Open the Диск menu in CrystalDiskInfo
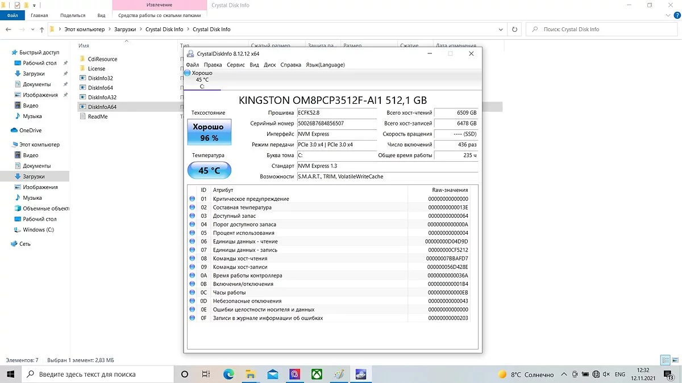This screenshot has width=682, height=383. click(270, 65)
